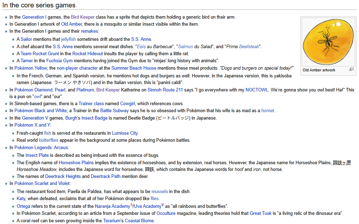Visit the Deertrack Path link
This screenshot has height=224, width=359.
105,177
